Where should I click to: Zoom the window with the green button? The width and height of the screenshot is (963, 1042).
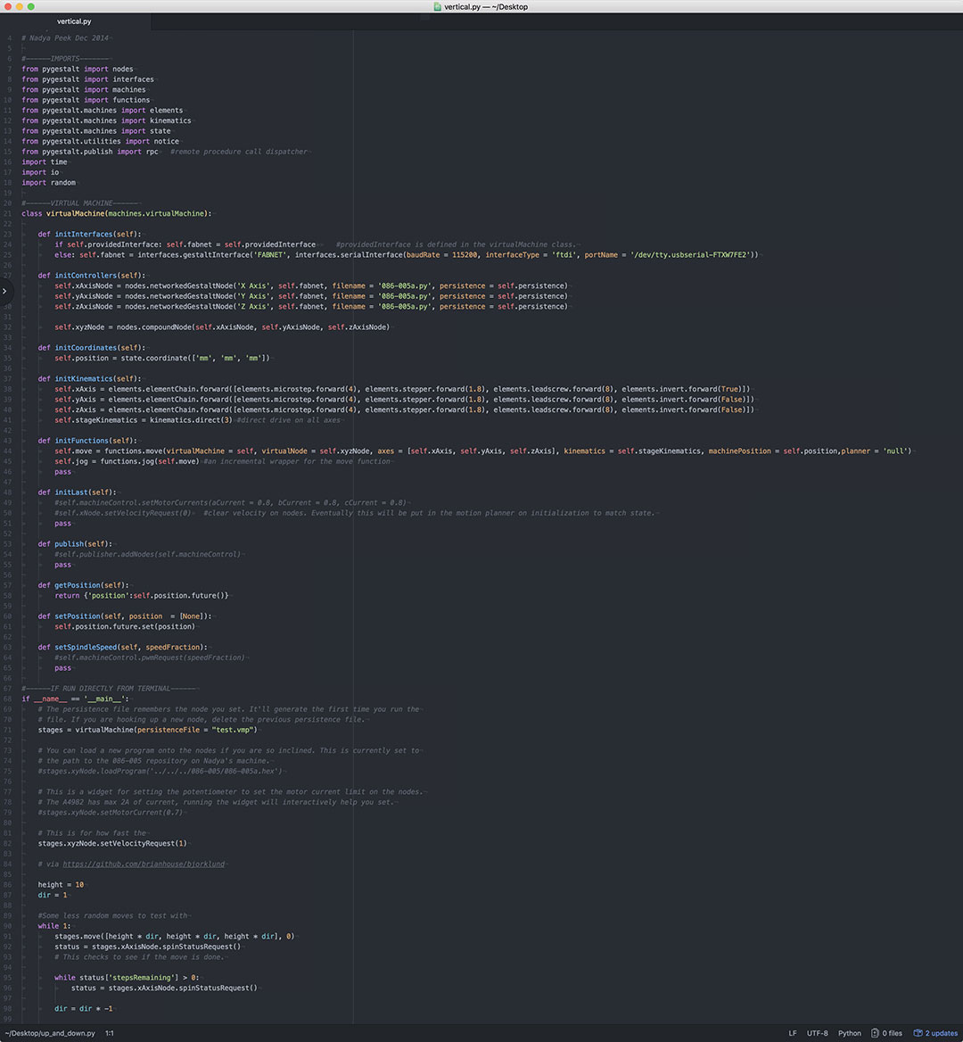[x=30, y=6]
